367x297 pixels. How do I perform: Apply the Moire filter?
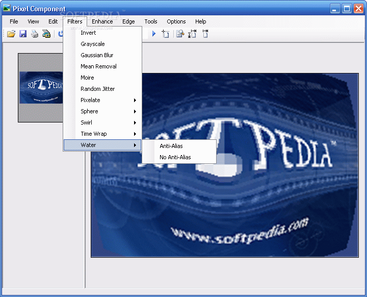(102, 78)
